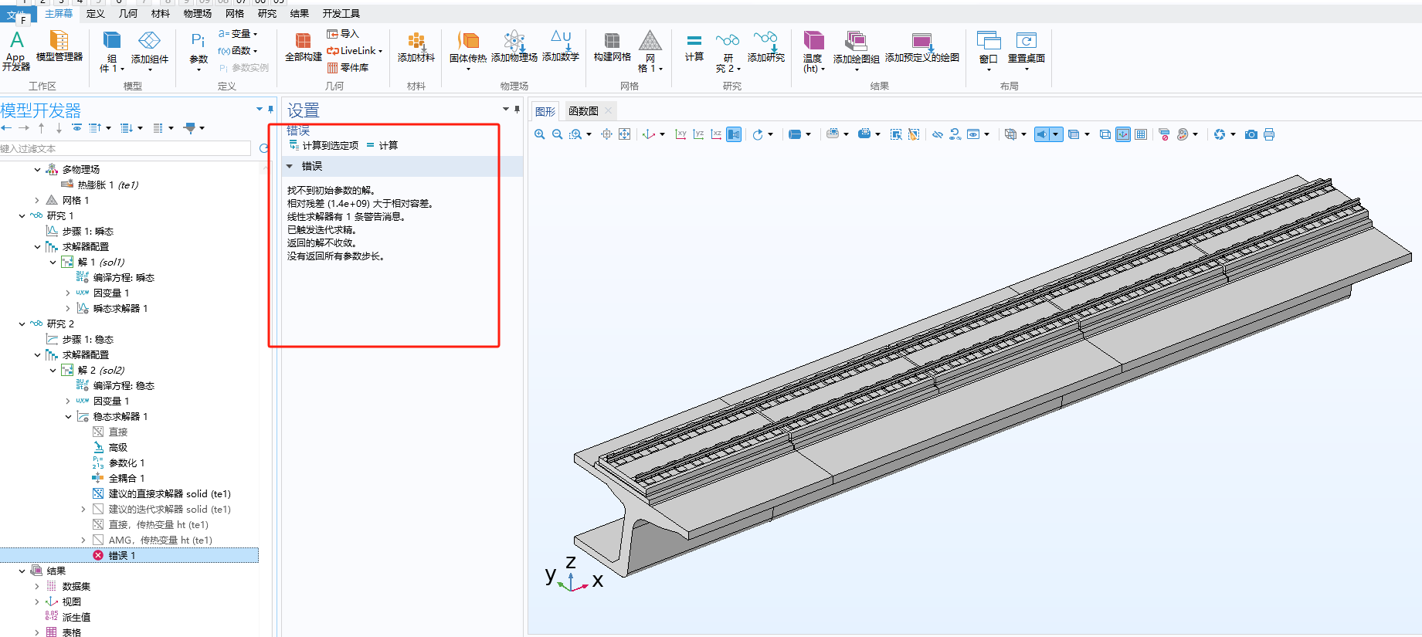Viewport: 1422px width, 637px height.
Task: Open the 材料 ribbon tab
Action: (x=161, y=13)
